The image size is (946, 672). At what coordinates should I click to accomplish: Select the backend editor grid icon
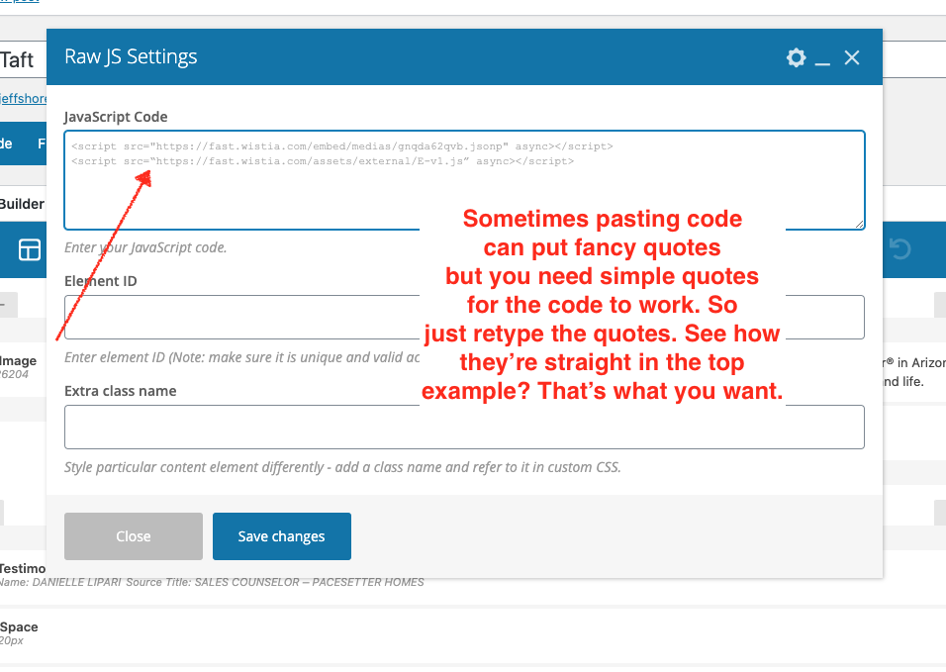click(x=30, y=249)
